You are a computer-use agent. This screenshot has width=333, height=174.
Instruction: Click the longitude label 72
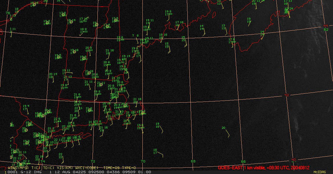[93, 161]
